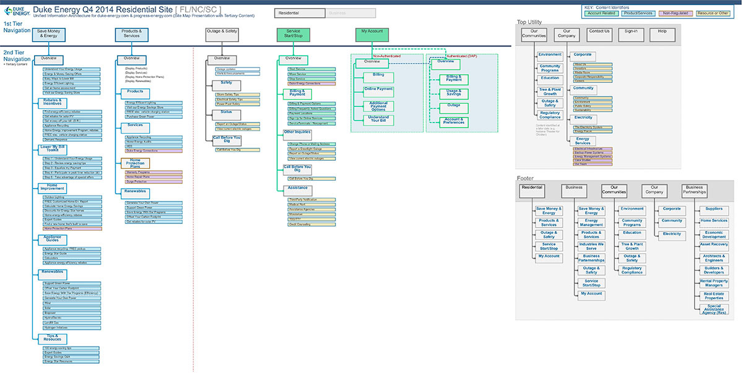The image size is (743, 373).
Task: Click Architects & Engineers footer link
Action: tap(714, 258)
